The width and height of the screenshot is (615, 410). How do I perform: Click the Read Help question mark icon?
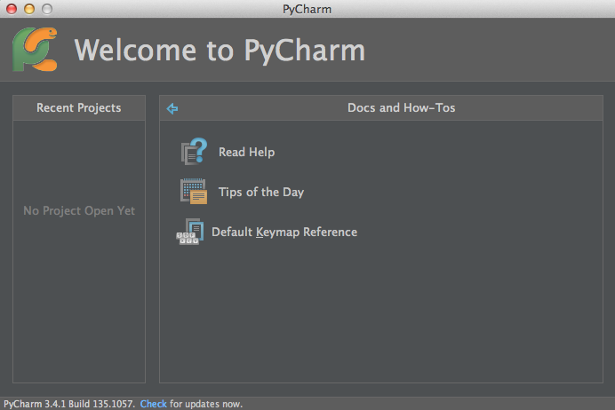(194, 153)
